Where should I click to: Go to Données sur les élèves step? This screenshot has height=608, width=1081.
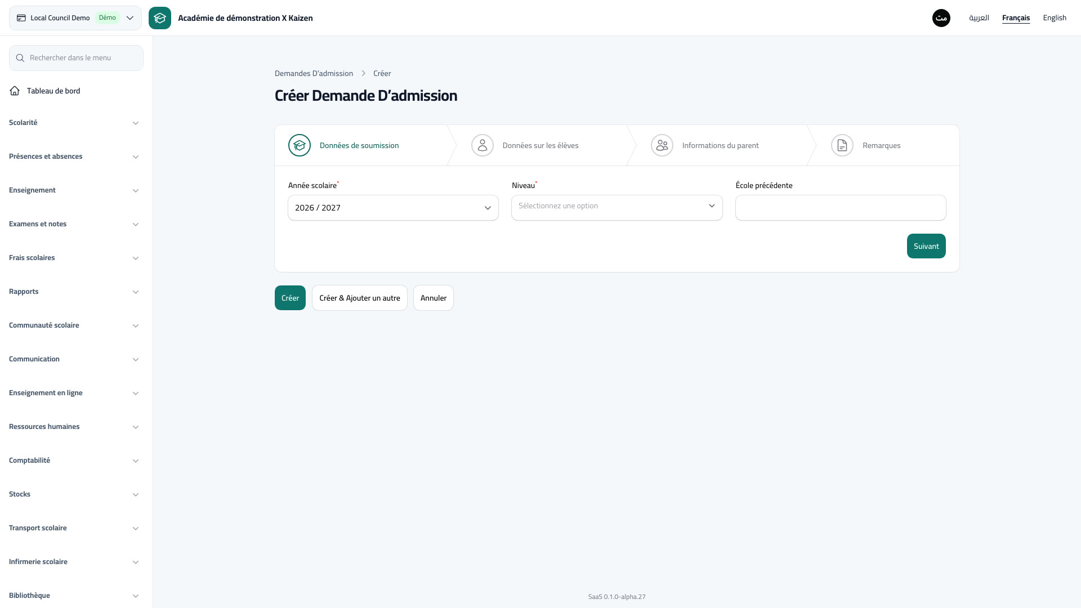(x=540, y=145)
